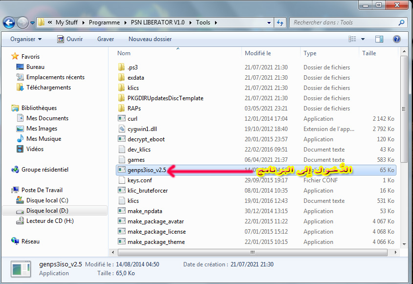Click the Graver toolbar button

106,39
